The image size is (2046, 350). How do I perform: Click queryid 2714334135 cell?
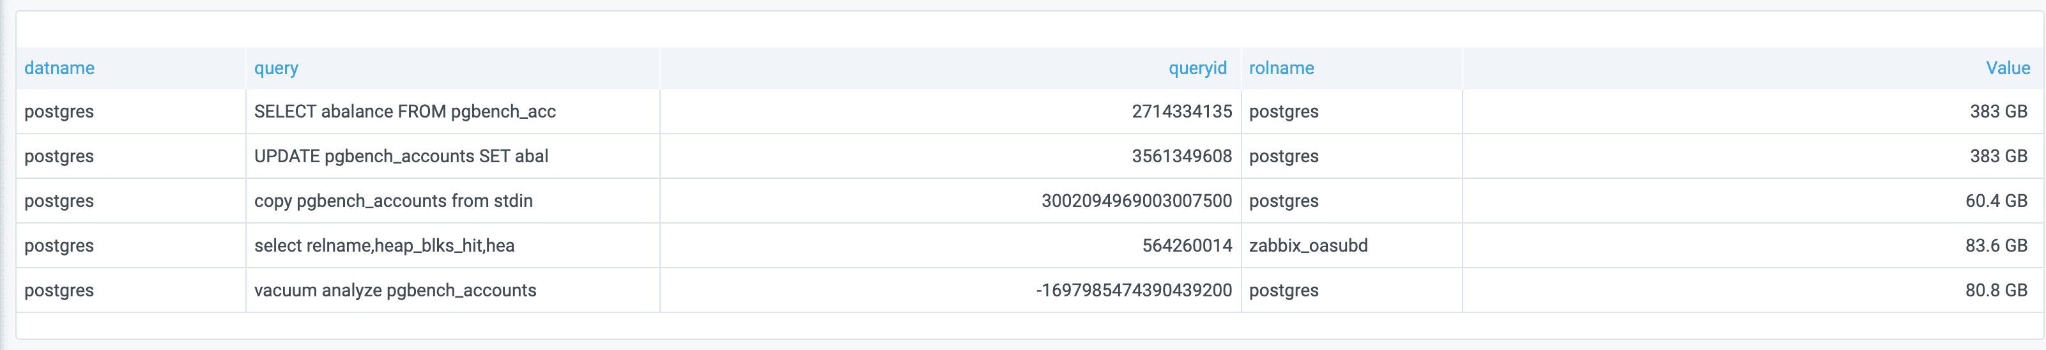click(x=1181, y=112)
